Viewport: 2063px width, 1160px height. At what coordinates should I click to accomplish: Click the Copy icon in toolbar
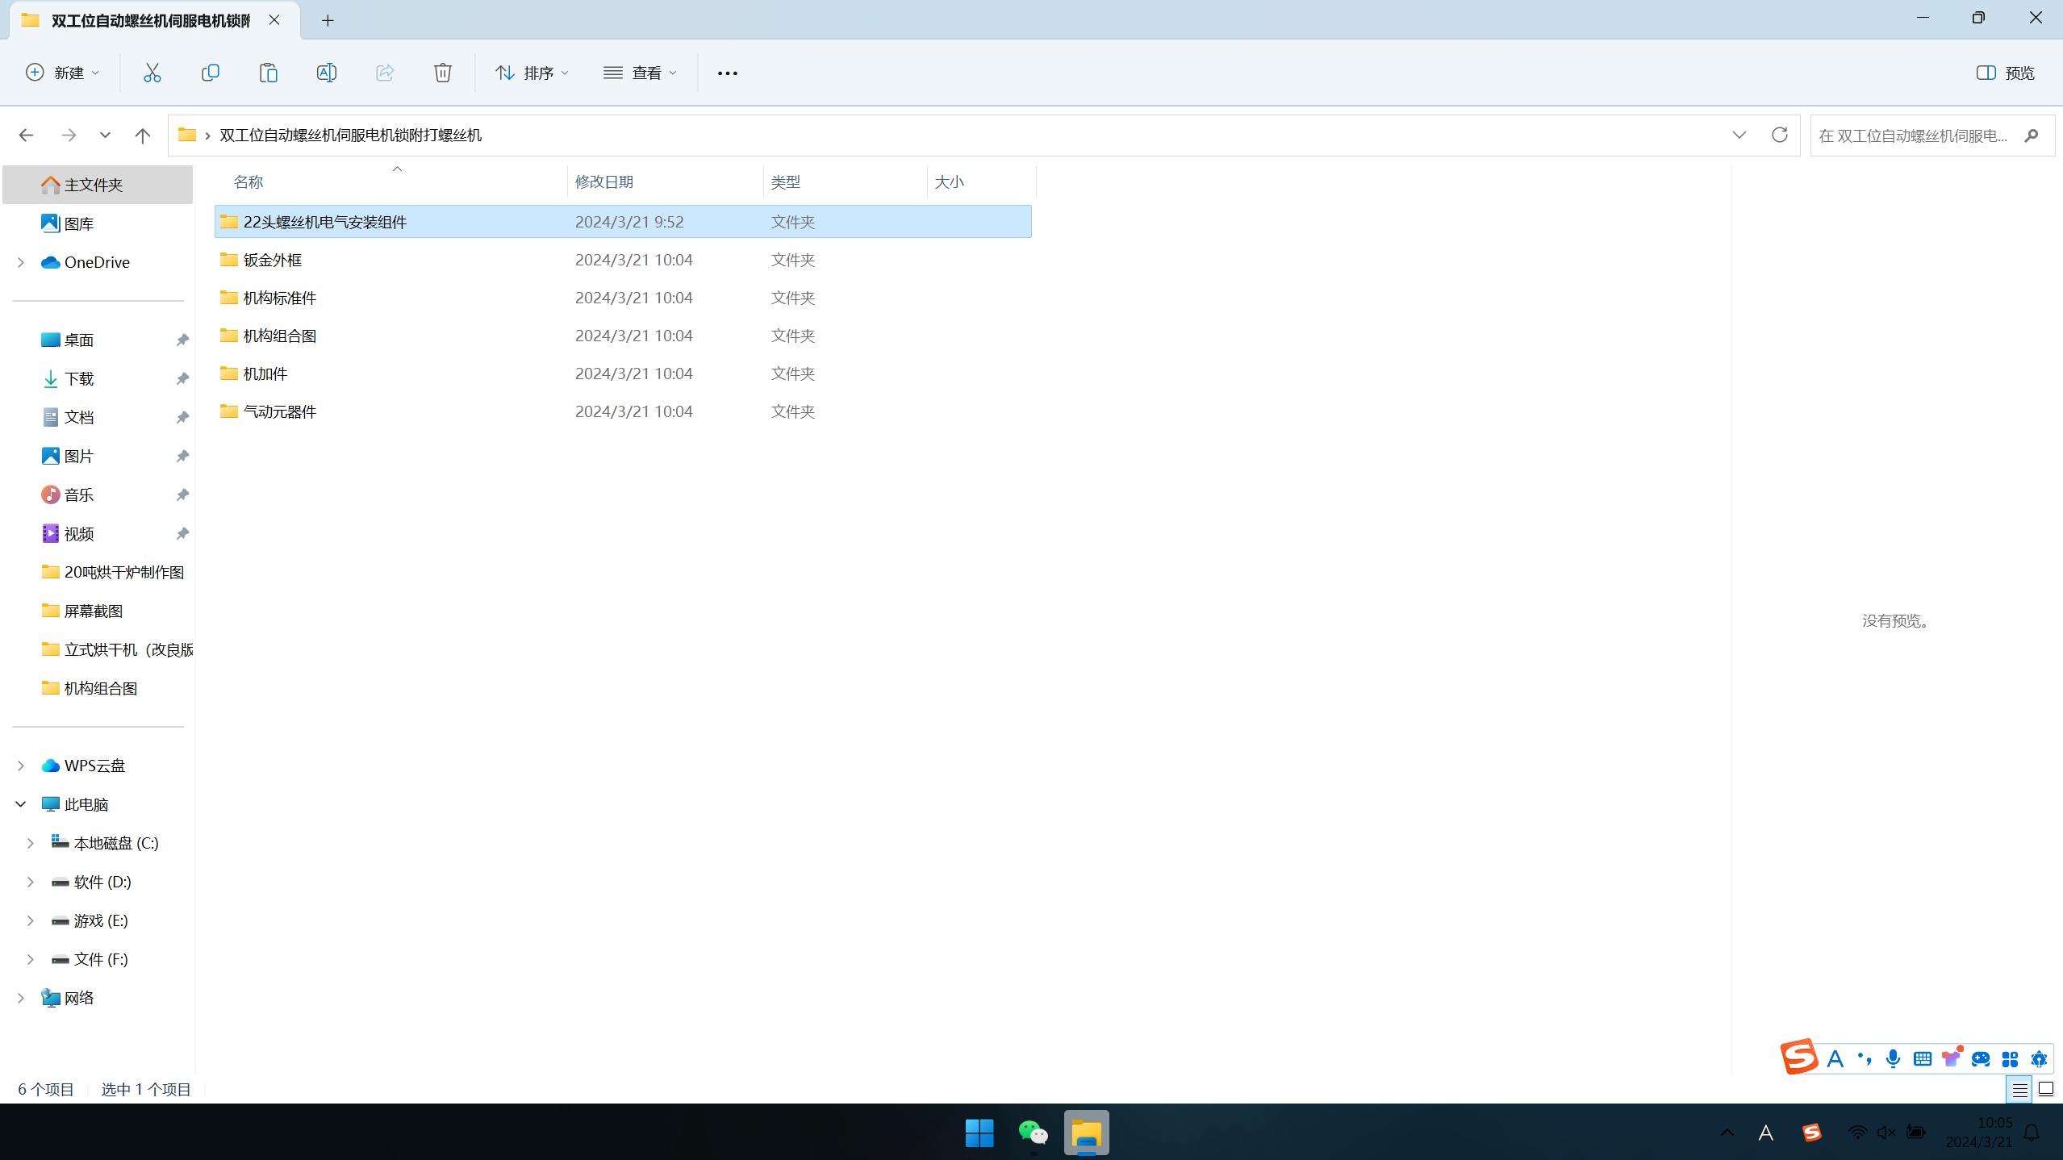coord(210,73)
